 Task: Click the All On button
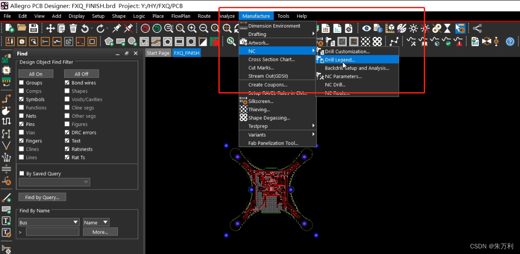pos(36,74)
